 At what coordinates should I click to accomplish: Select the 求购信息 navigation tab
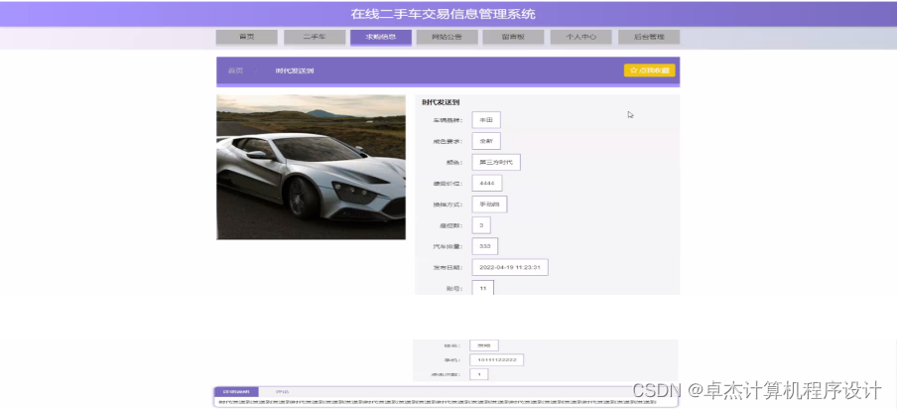[381, 37]
